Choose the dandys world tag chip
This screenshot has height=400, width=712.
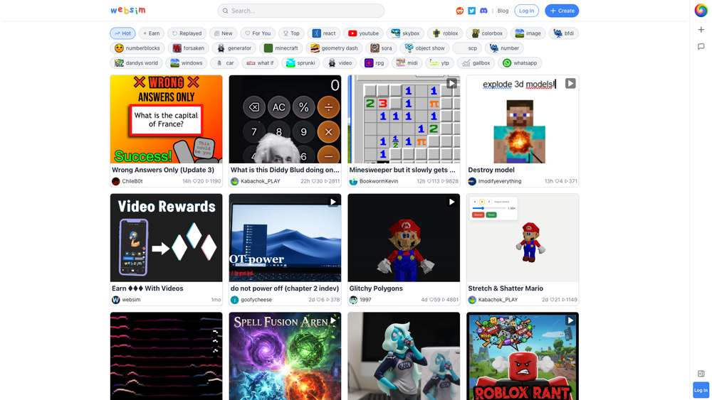pyautogui.click(x=136, y=63)
